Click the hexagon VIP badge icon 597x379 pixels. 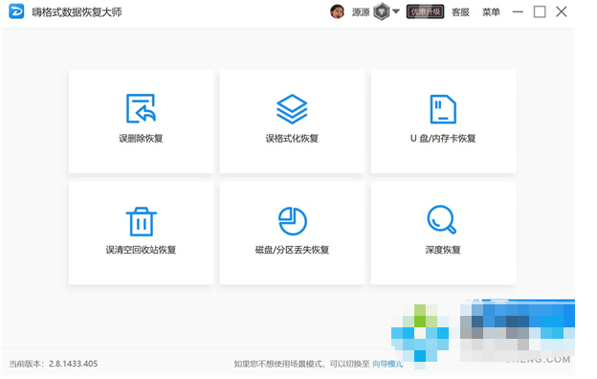[x=382, y=11]
